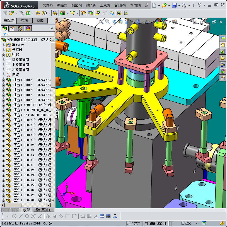Click Zoom to Fit in viewport toolbar
The width and height of the screenshot is (227, 227).
click(101, 22)
